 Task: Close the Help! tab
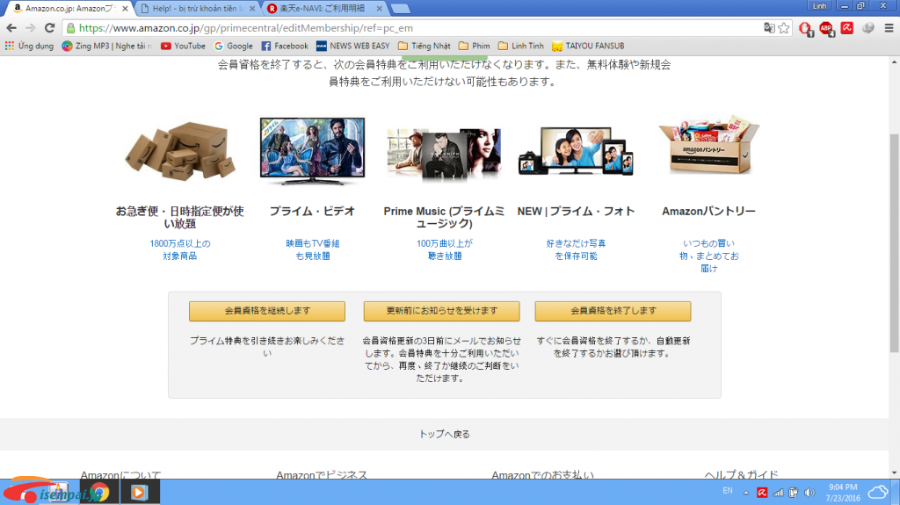[x=252, y=9]
